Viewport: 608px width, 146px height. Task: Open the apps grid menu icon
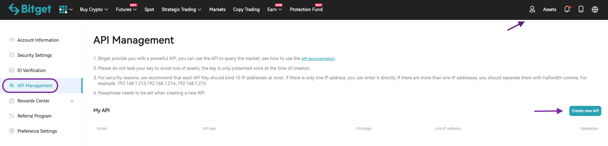point(63,9)
